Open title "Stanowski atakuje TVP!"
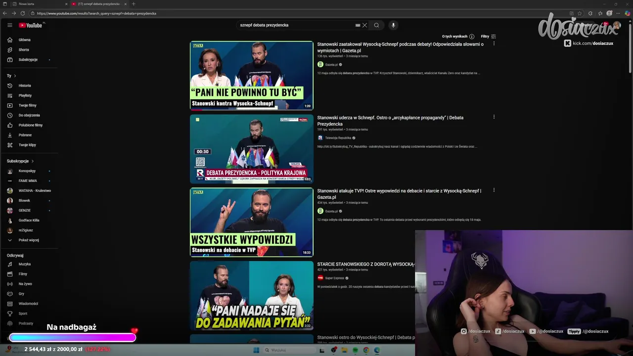 pos(399,194)
